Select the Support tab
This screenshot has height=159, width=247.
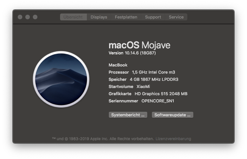(153, 17)
